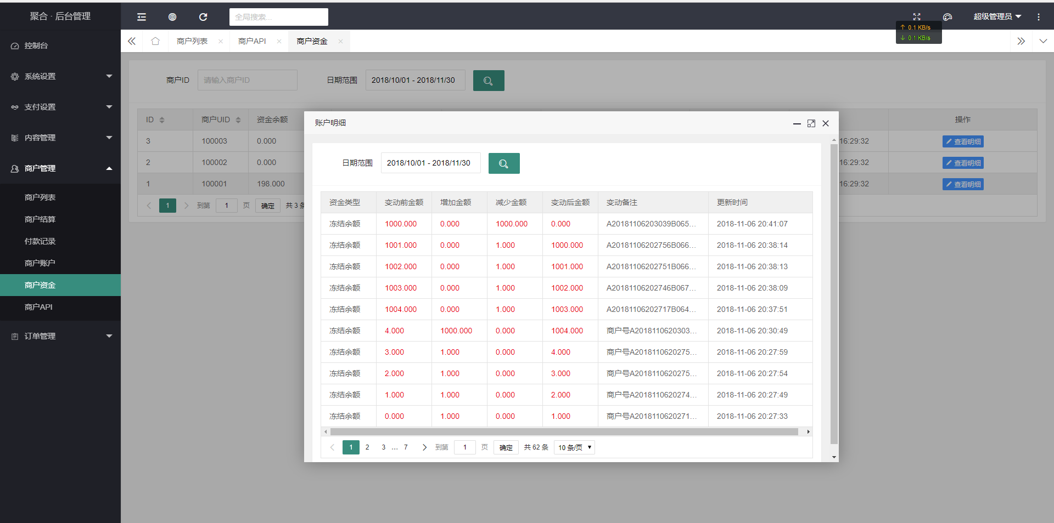
Task: Open the 10 条/页 page size dropdown
Action: coord(574,447)
